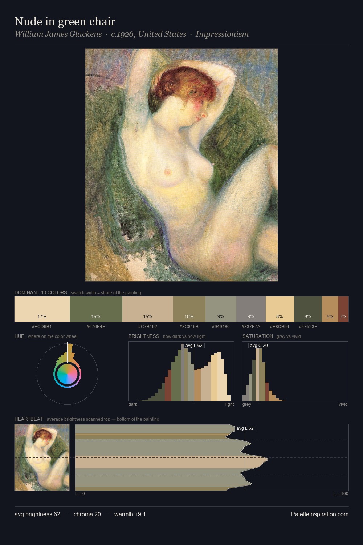Click the 3% reddish-brown swatch
This screenshot has height=545, width=363.
tap(343, 309)
